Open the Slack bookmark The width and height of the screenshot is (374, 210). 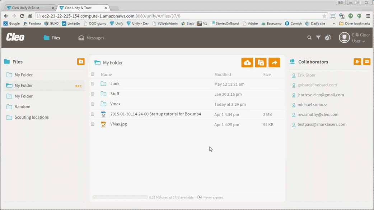point(187,24)
